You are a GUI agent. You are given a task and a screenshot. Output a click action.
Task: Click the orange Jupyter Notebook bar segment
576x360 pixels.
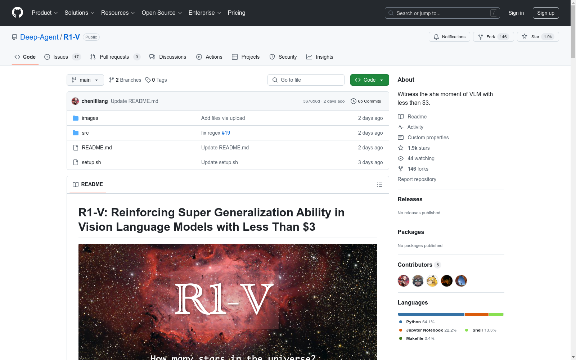477,314
